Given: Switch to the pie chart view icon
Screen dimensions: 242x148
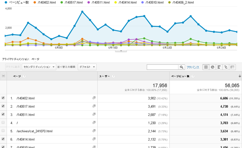Looking at the screenshot, I should pyautogui.click(x=212, y=67).
